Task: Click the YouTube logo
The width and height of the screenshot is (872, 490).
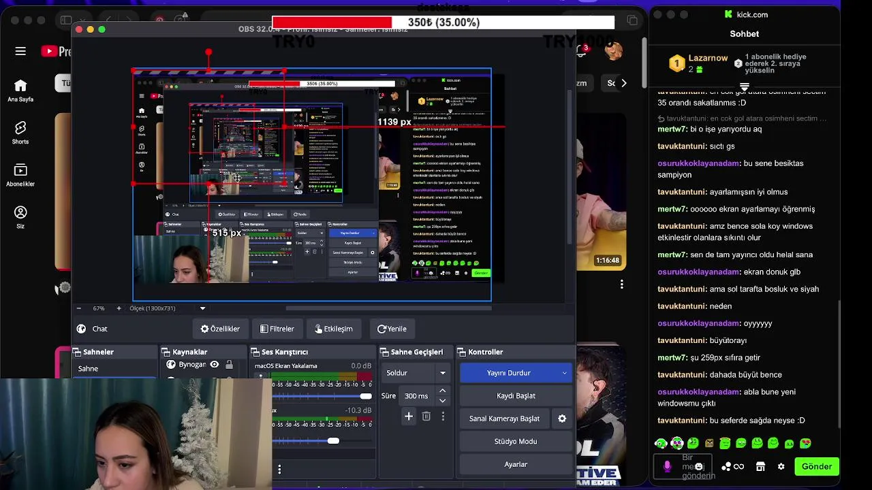Action: click(x=56, y=51)
